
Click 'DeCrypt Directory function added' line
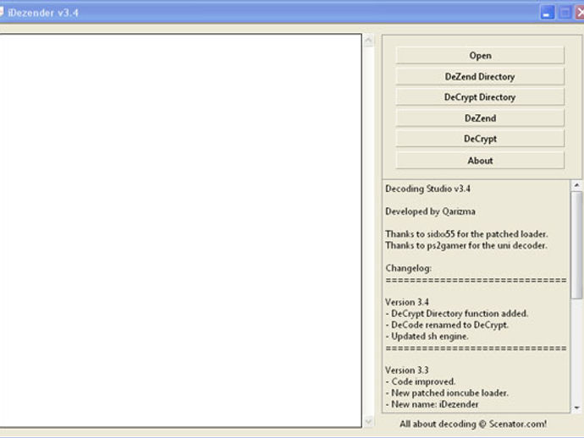[457, 314]
